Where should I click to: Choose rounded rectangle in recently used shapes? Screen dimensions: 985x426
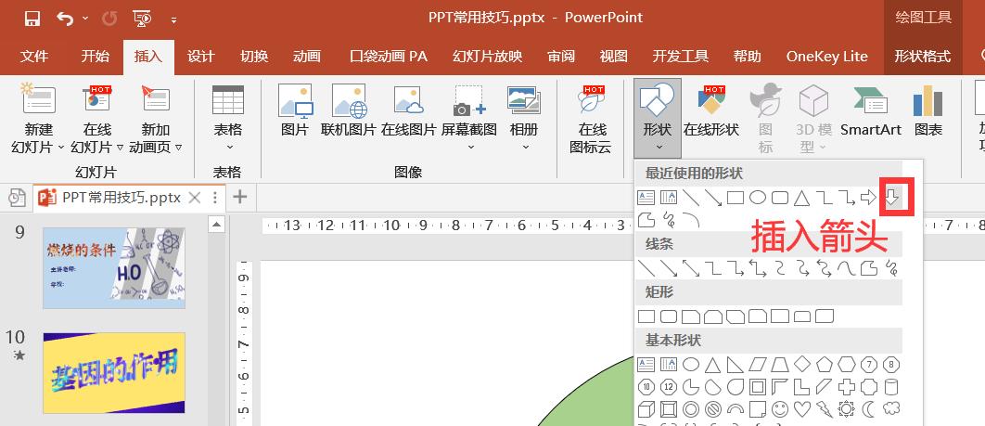click(780, 199)
